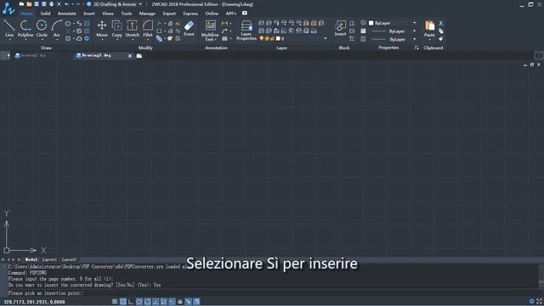Expand the Properties panel dialog launcher
The height and width of the screenshot is (306, 544).
tap(416, 48)
